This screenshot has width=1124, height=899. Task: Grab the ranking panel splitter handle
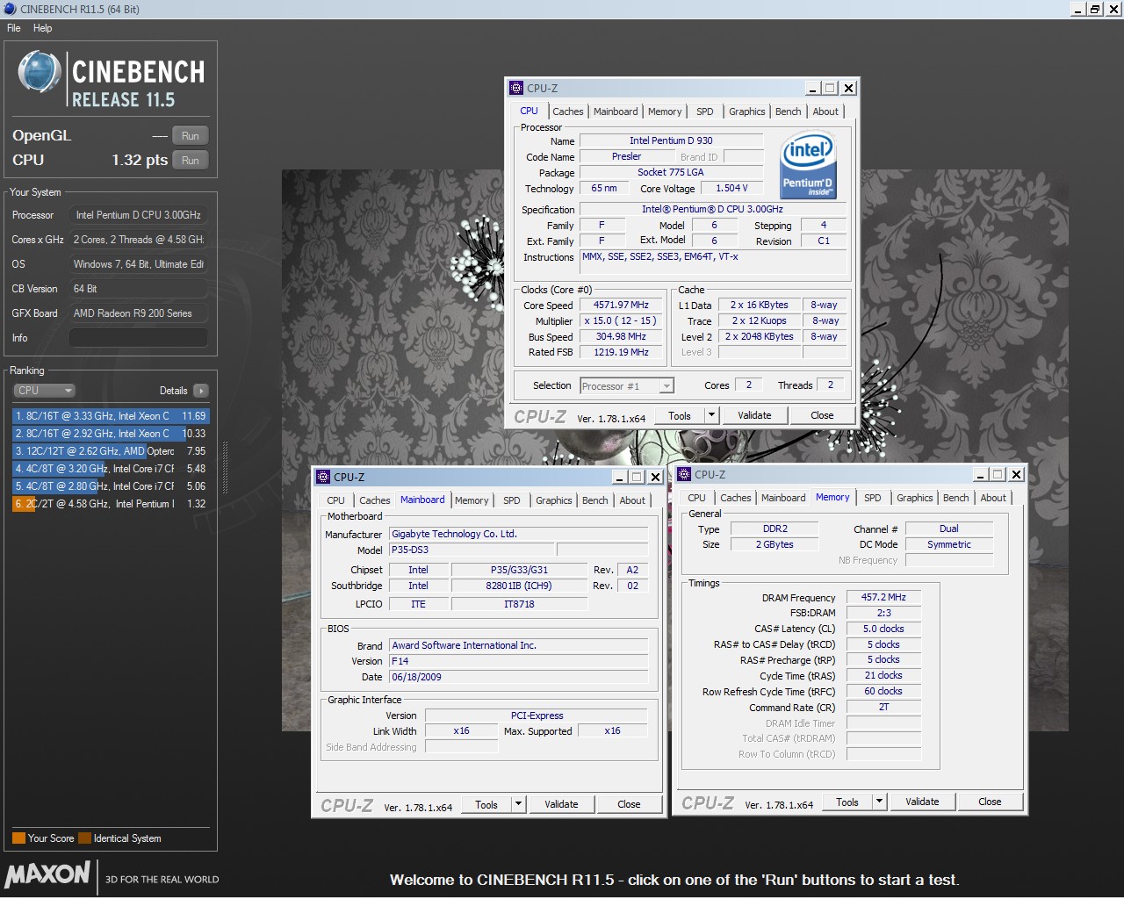pyautogui.click(x=225, y=468)
